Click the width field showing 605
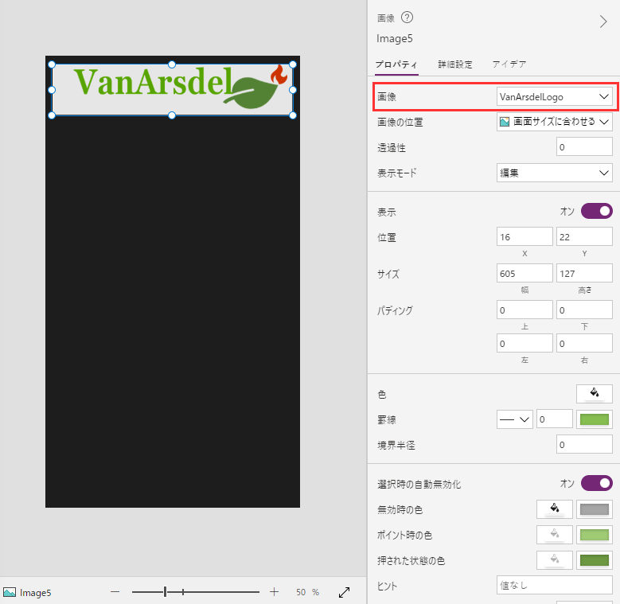Image resolution: width=620 pixels, height=604 pixels. [x=524, y=273]
